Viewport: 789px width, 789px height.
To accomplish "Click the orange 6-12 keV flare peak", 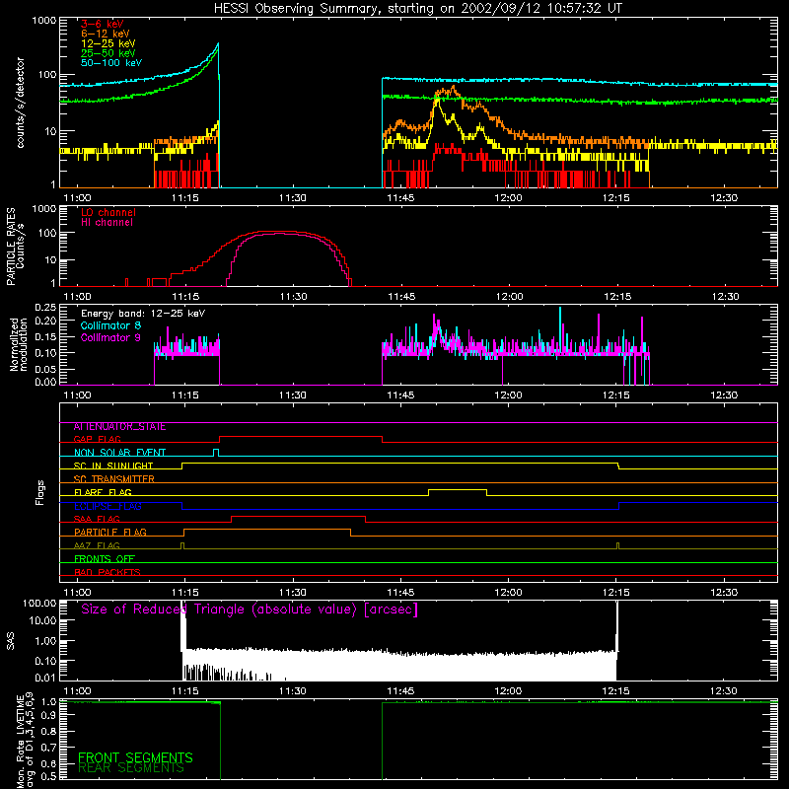I will pyautogui.click(x=454, y=87).
